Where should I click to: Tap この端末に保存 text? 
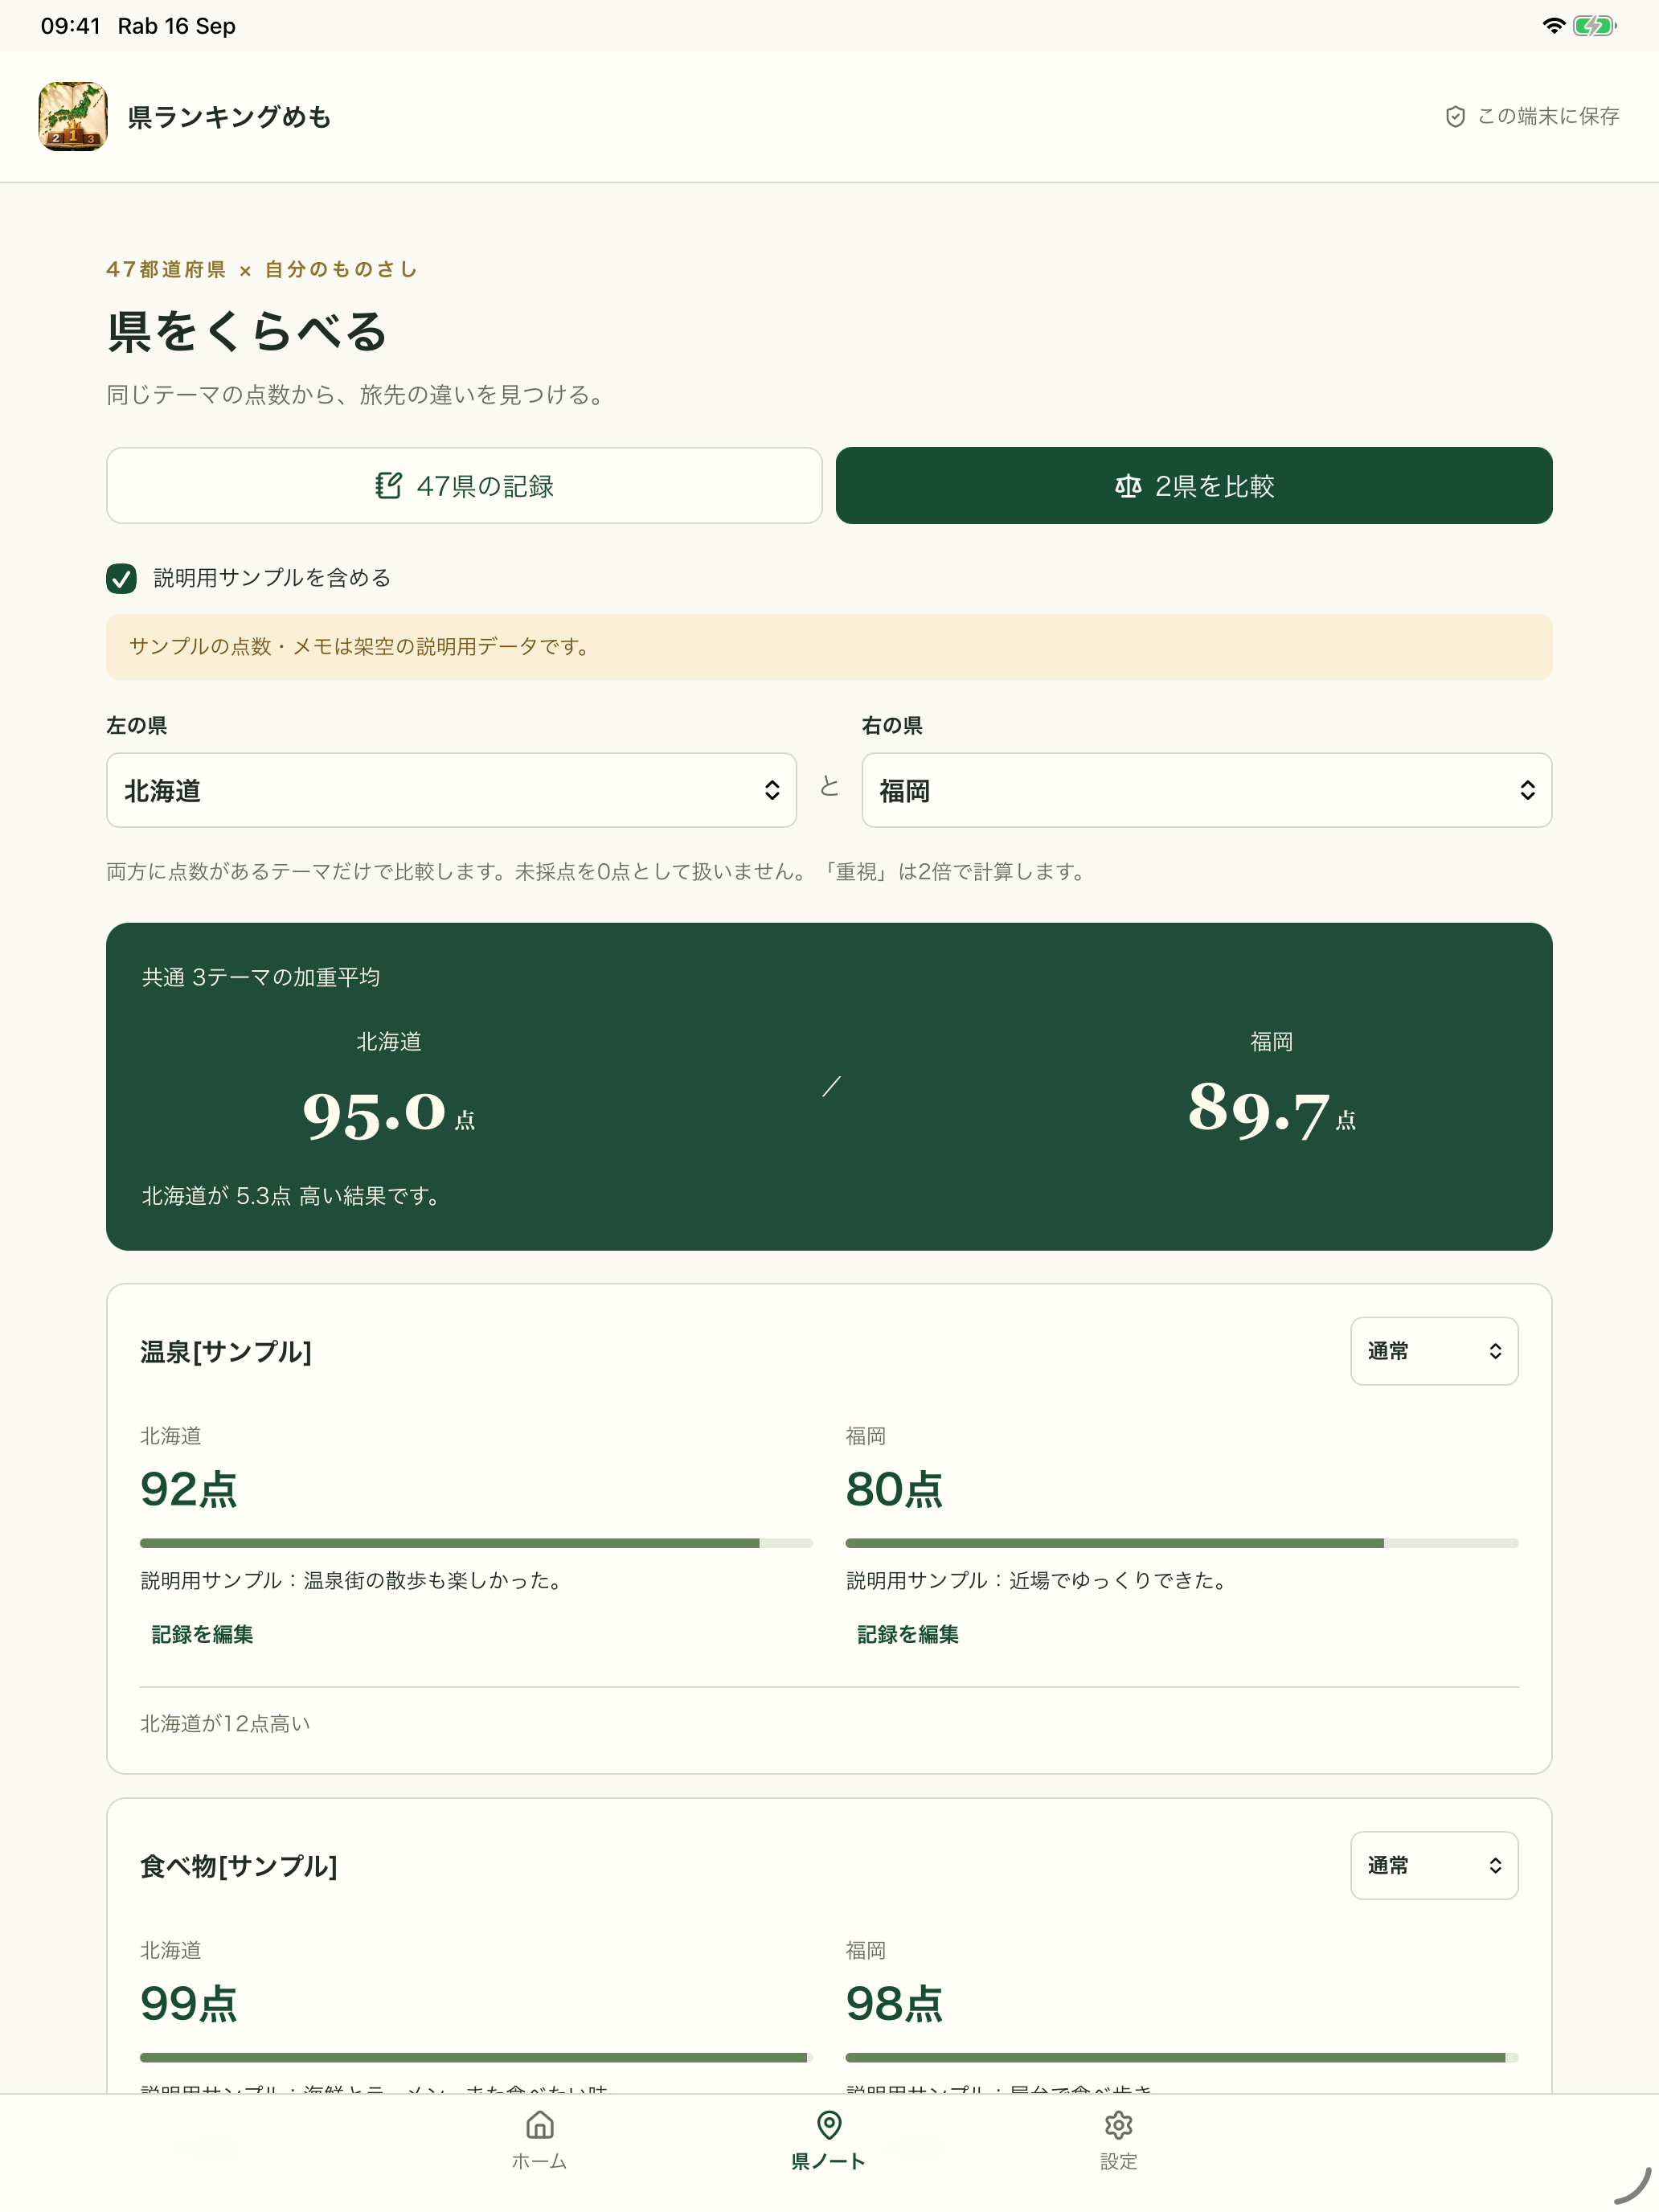coord(1548,117)
